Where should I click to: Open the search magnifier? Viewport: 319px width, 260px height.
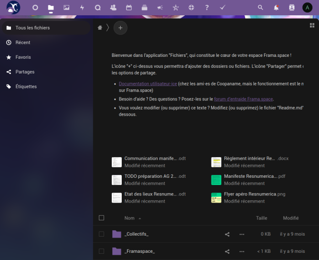[260, 8]
